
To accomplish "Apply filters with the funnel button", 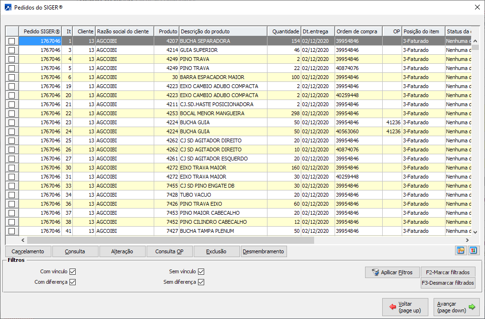I will (x=392, y=272).
